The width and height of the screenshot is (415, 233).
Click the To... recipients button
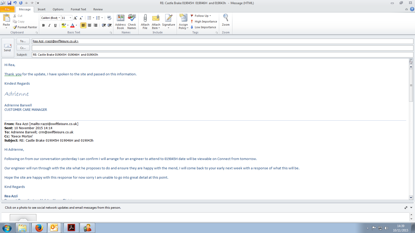[23, 41]
